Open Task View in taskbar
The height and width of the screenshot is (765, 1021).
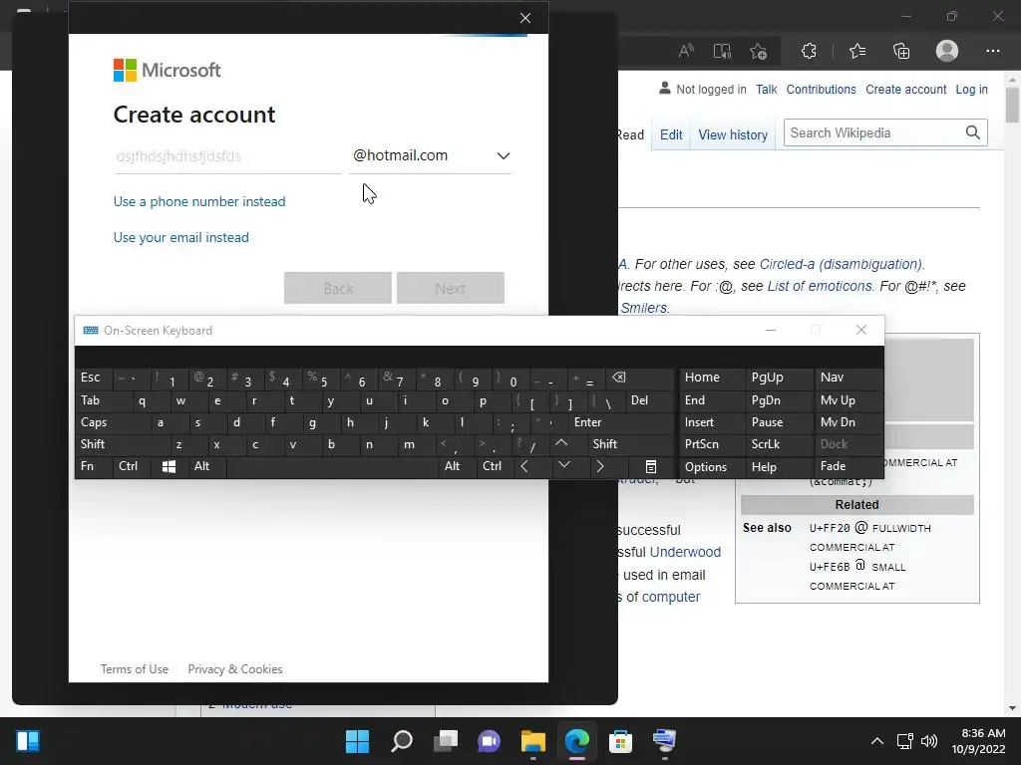446,741
